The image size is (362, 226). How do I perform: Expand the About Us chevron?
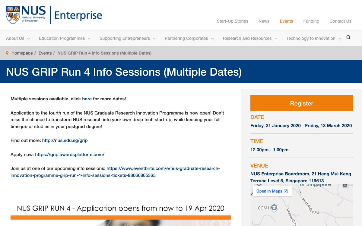point(29,39)
